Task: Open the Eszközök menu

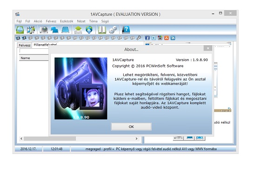Action: coord(67,21)
